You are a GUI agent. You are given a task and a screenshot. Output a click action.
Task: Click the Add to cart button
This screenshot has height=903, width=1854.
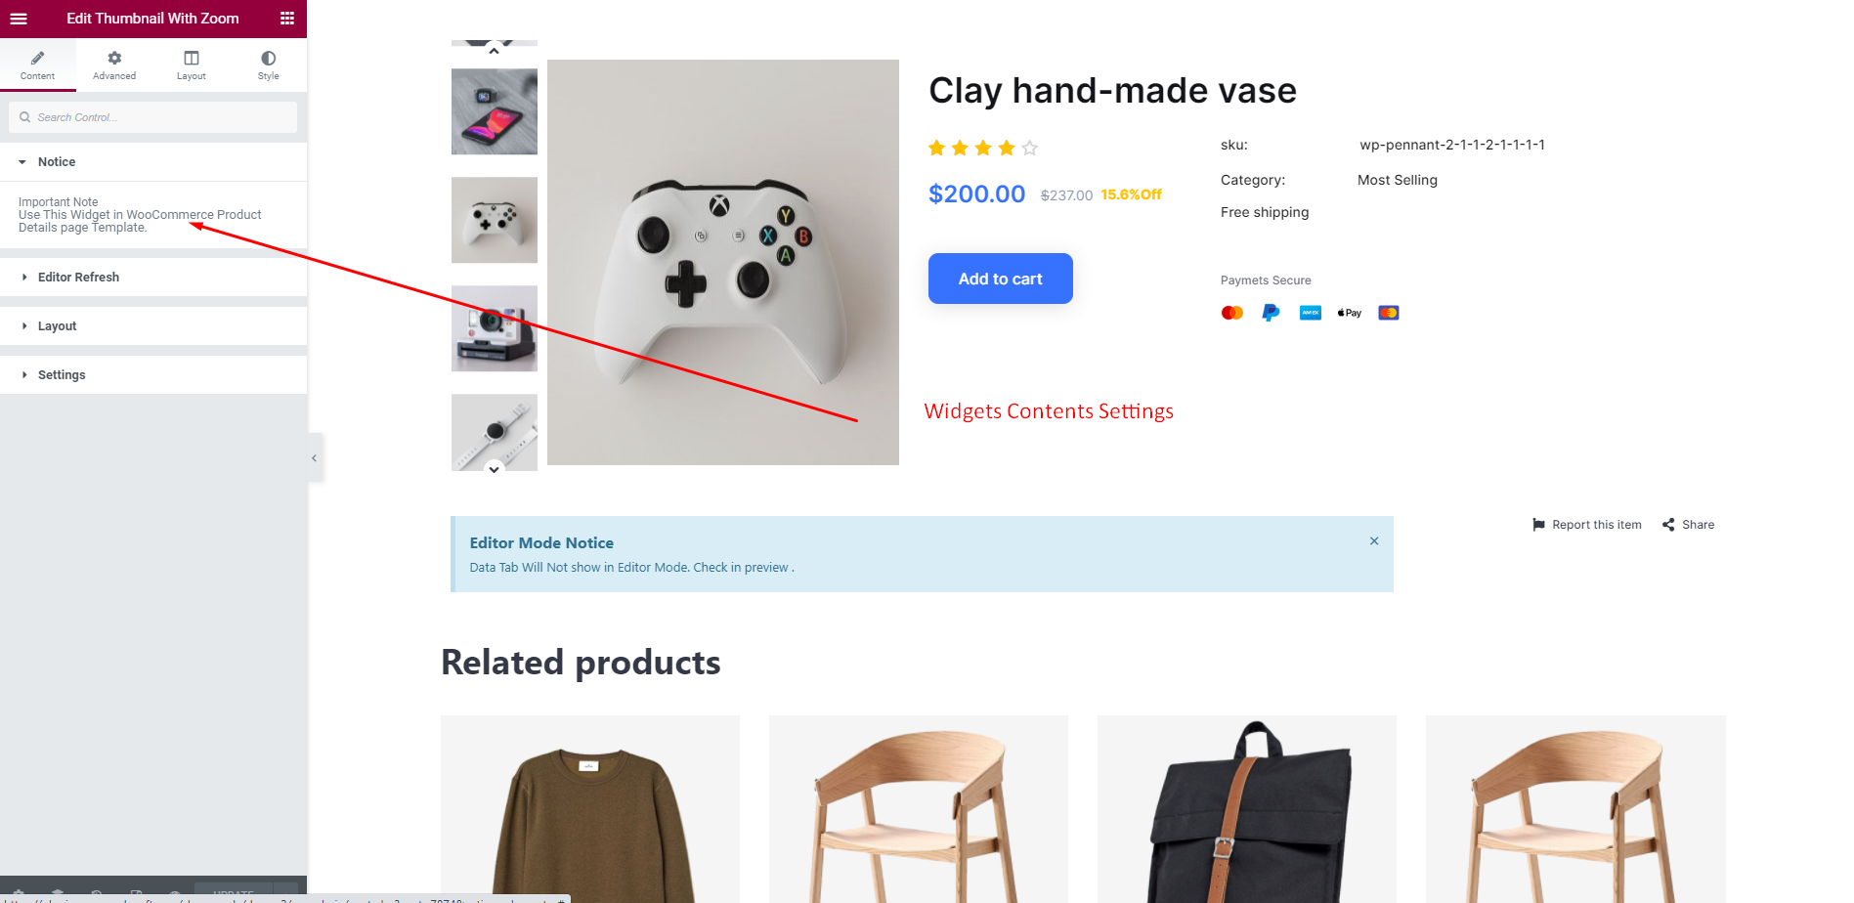[1001, 279]
